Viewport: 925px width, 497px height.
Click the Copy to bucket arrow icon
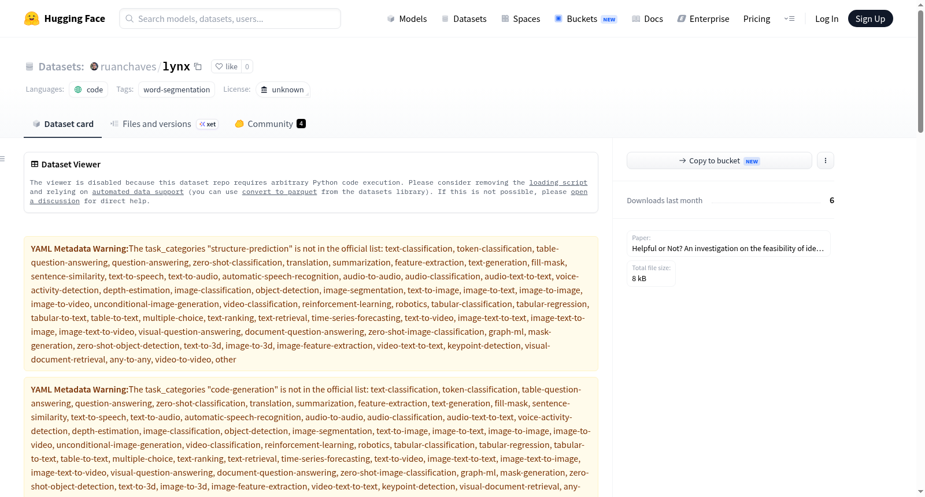point(683,160)
